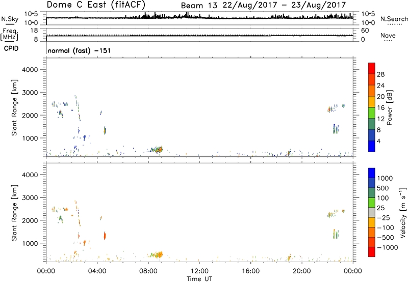Screen dimensions: 408x282
Task: Click the "Nave" legend label
Action: (x=388, y=36)
